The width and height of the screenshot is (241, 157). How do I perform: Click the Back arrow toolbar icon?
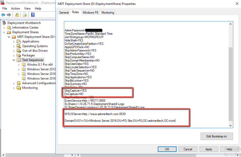(x=3, y=15)
